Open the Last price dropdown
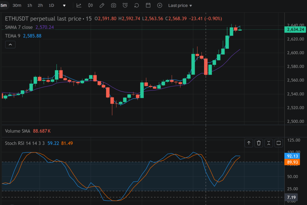This screenshot has width=307, height=205. tap(180, 5)
